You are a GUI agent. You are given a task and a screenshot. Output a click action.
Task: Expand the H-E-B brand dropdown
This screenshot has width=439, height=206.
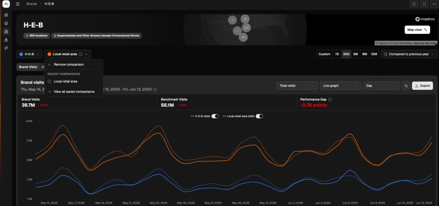[30, 54]
